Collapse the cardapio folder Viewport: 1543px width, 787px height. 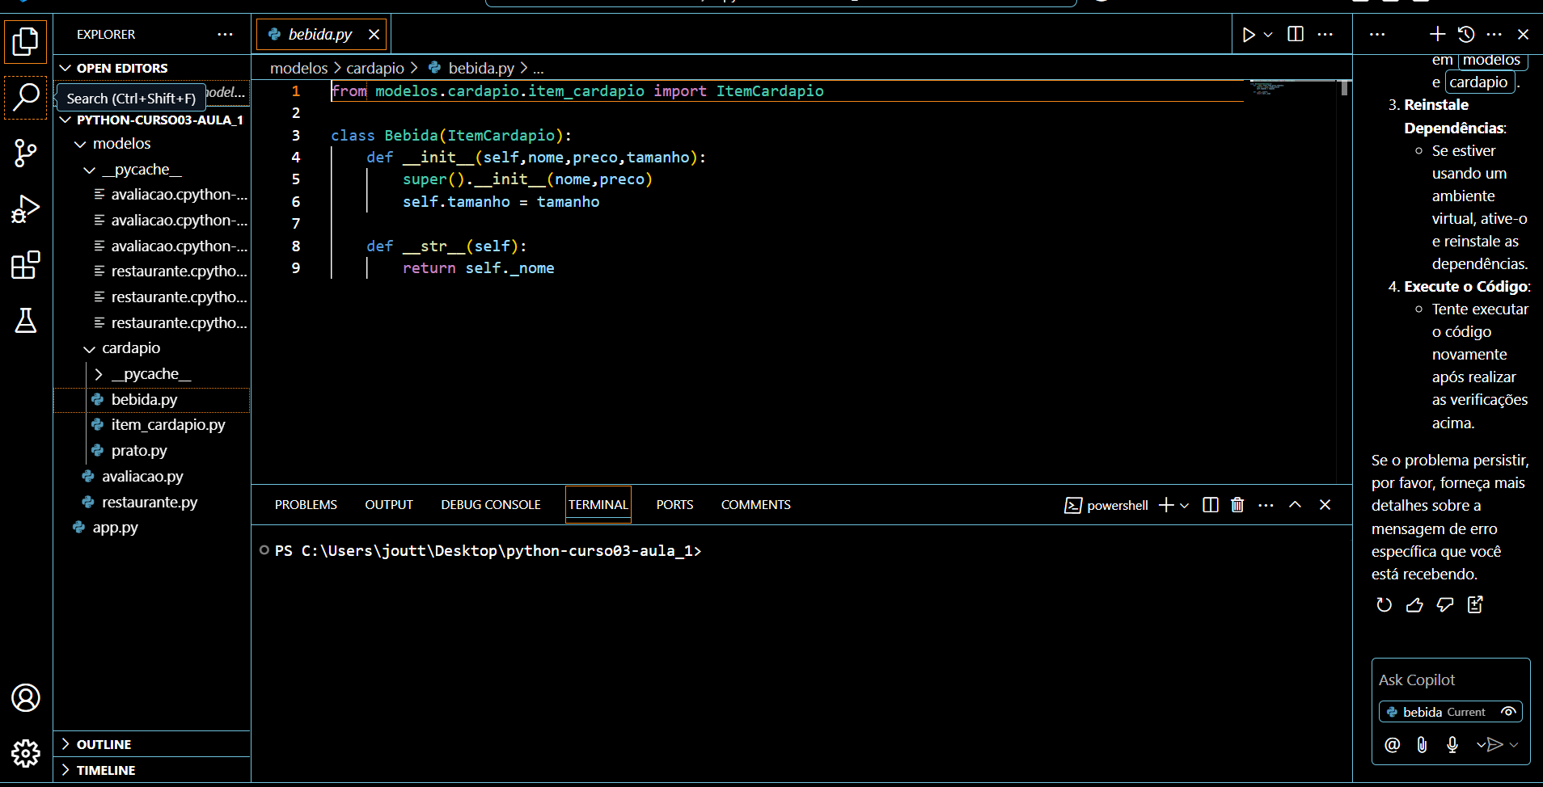(152, 348)
